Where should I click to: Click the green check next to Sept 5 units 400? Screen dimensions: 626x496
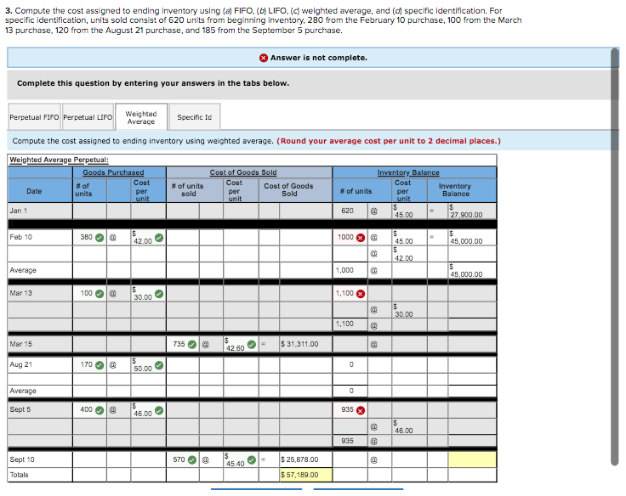tap(100, 410)
